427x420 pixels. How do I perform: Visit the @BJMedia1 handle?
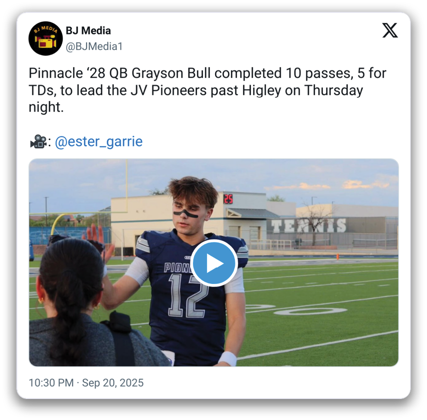pyautogui.click(x=94, y=46)
